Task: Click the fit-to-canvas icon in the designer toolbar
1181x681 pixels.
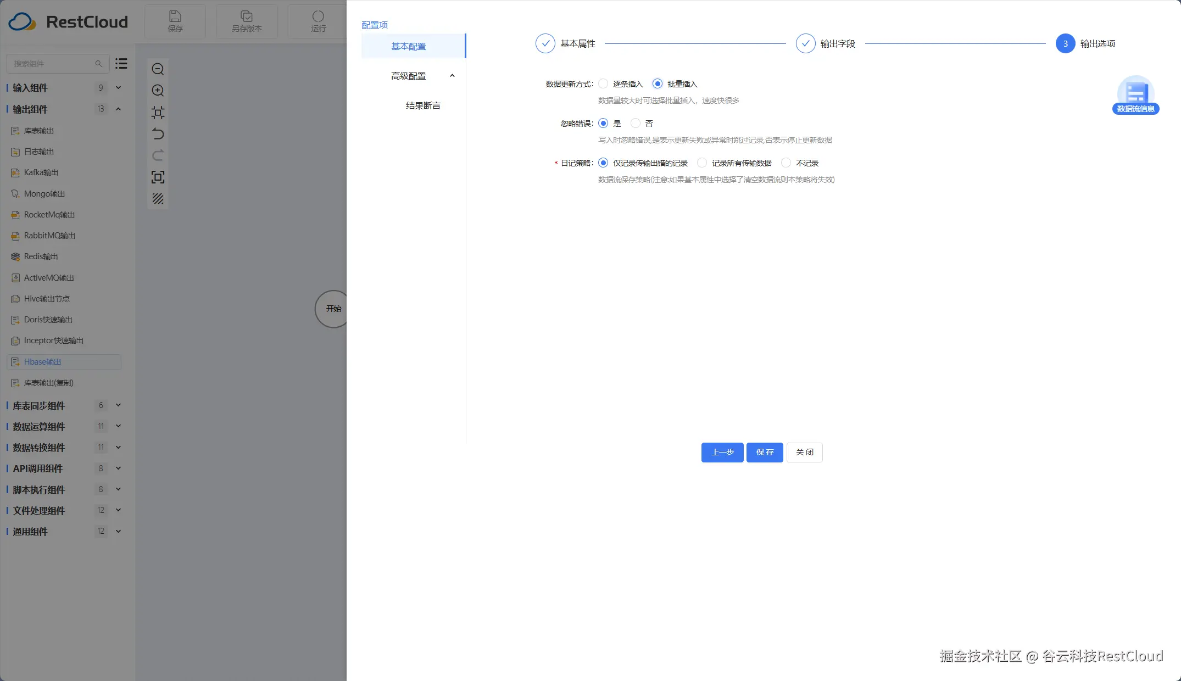Action: (x=158, y=112)
